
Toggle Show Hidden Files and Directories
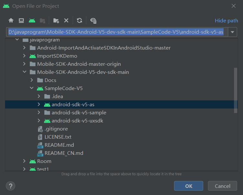point(93,20)
